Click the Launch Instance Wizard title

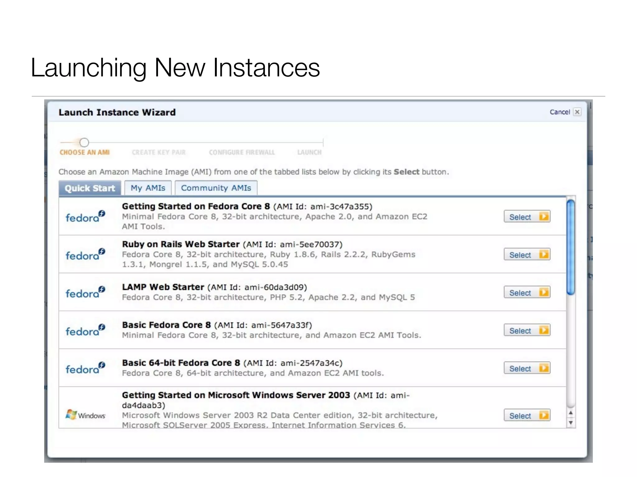pyautogui.click(x=117, y=112)
